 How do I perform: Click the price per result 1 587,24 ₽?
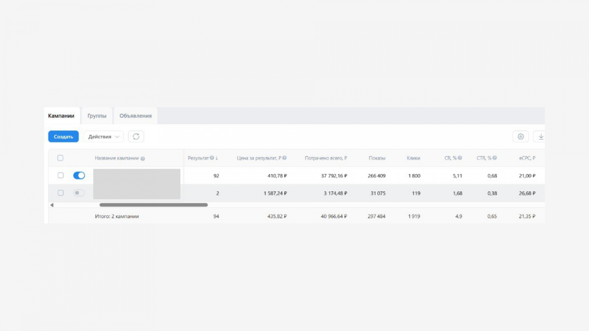point(275,193)
